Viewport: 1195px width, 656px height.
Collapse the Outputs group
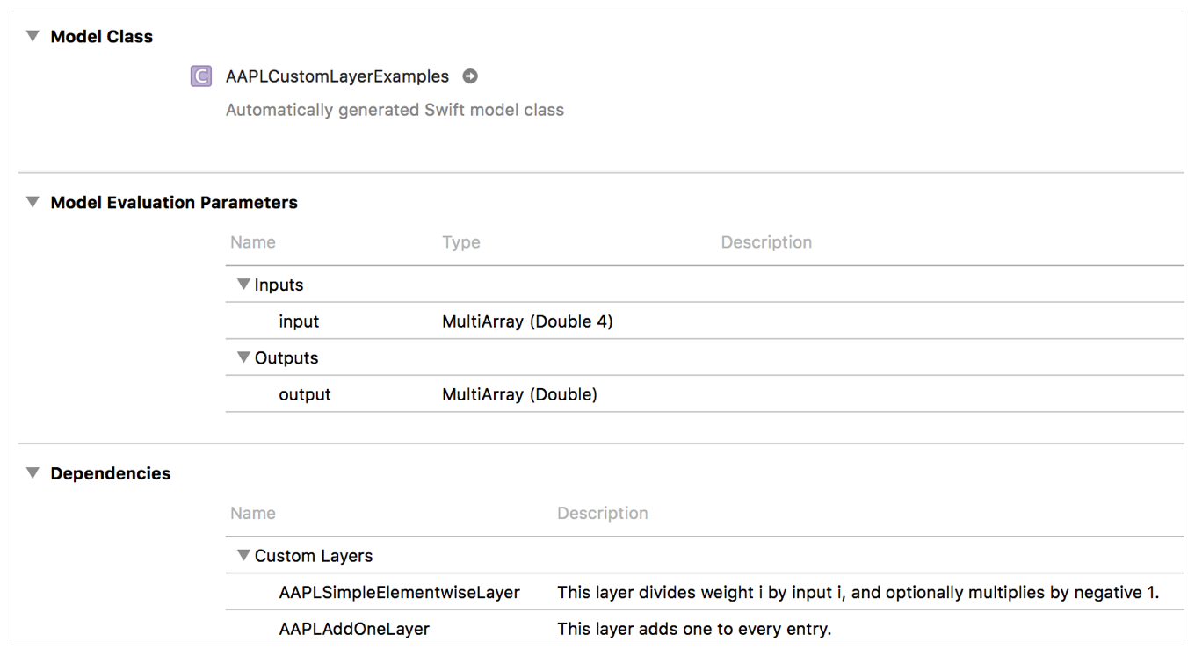point(243,357)
